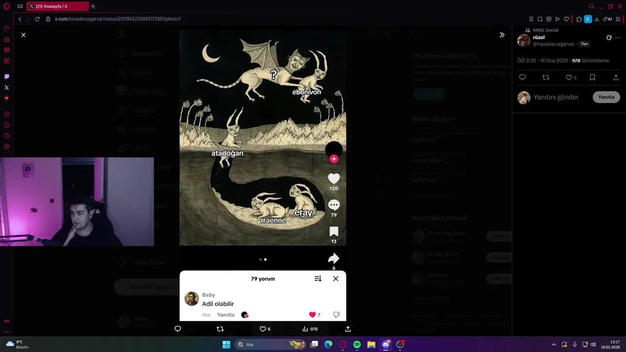Open rüzo! profile avatar
This screenshot has width=626, height=352.
click(x=524, y=41)
